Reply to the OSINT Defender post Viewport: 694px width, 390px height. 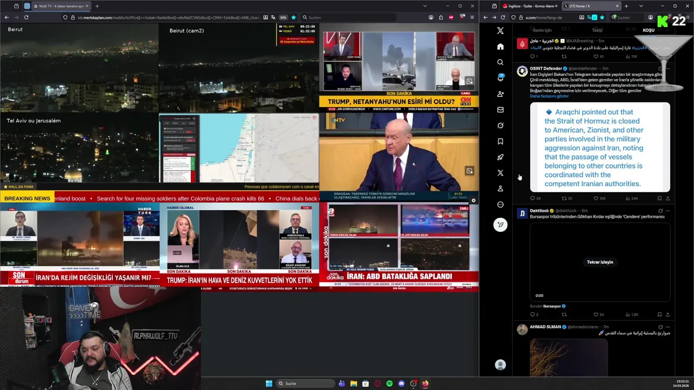(534, 198)
